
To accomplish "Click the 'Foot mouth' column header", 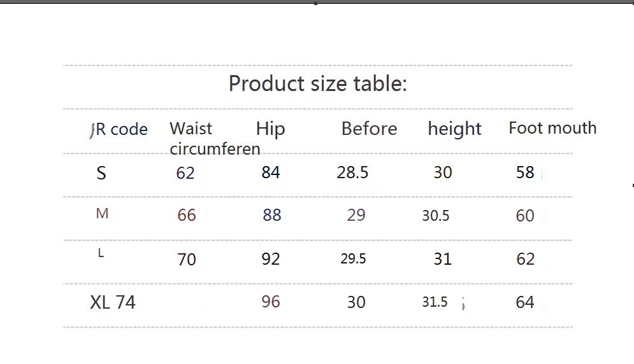I will coord(552,128).
